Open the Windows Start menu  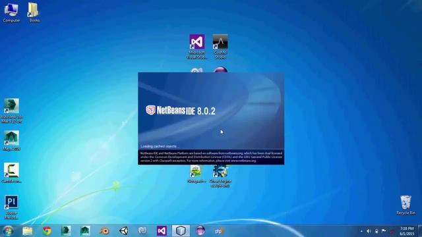[x=8, y=231]
